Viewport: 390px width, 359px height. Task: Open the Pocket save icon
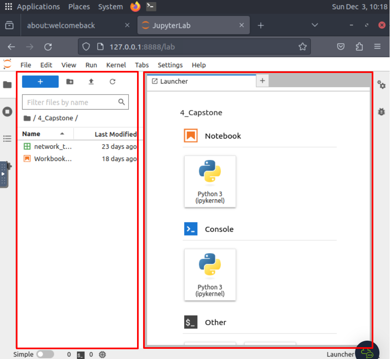[x=341, y=46]
